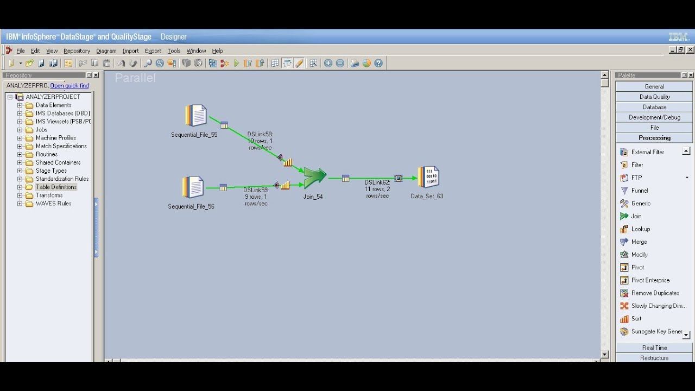Pick the Remove Duplicates palette stage
Viewport: 695px width, 391px height.
(649, 293)
